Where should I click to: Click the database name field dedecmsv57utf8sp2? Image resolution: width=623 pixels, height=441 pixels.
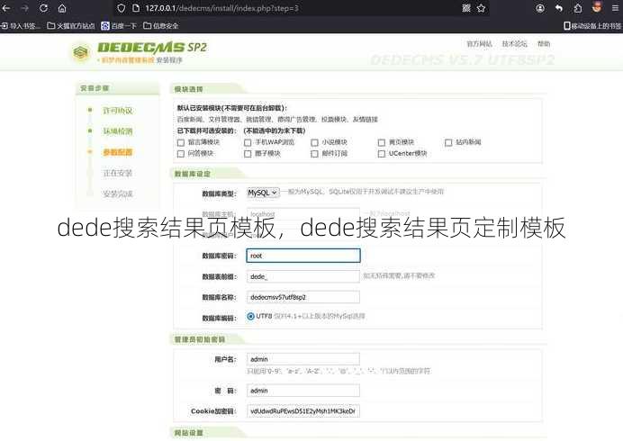click(303, 297)
